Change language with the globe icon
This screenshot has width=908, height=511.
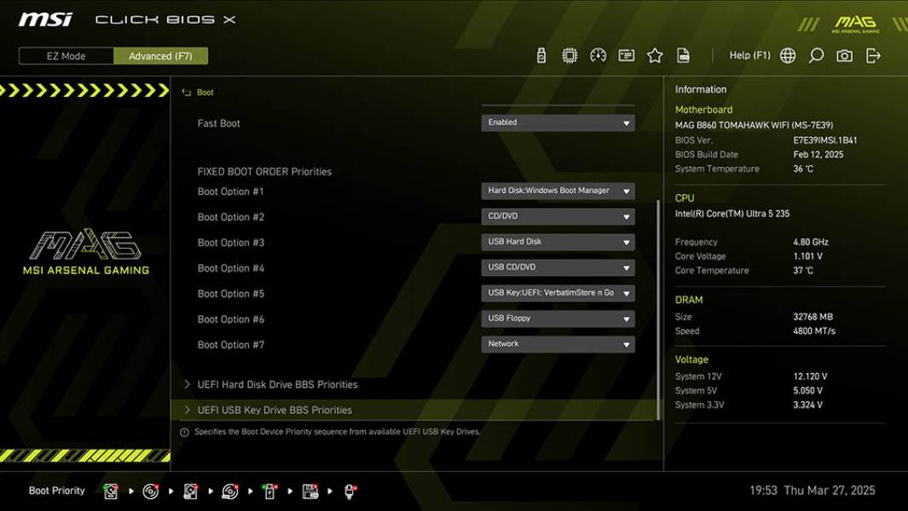click(788, 55)
